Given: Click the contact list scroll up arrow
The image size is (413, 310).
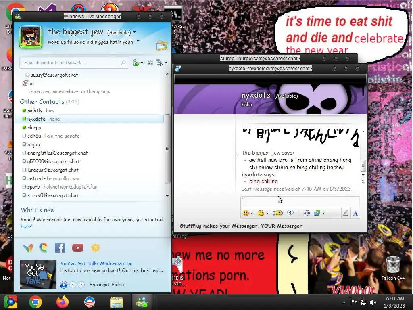Looking at the screenshot, I should coord(167,74).
